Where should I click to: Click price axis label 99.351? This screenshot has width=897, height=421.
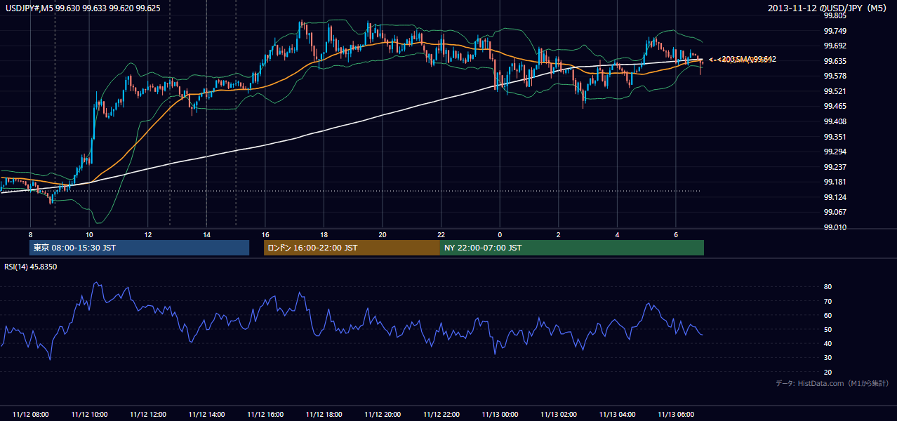pos(835,137)
